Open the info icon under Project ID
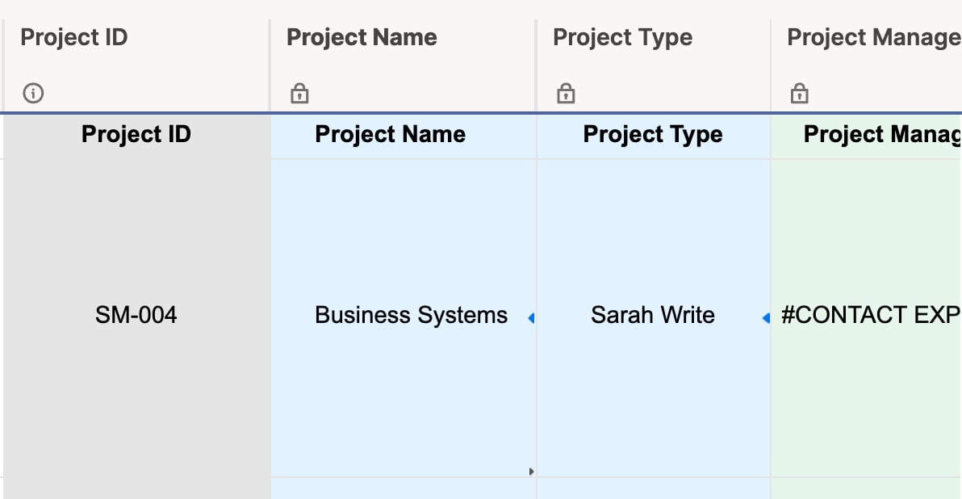Screen dimensions: 962x499 tap(33, 93)
